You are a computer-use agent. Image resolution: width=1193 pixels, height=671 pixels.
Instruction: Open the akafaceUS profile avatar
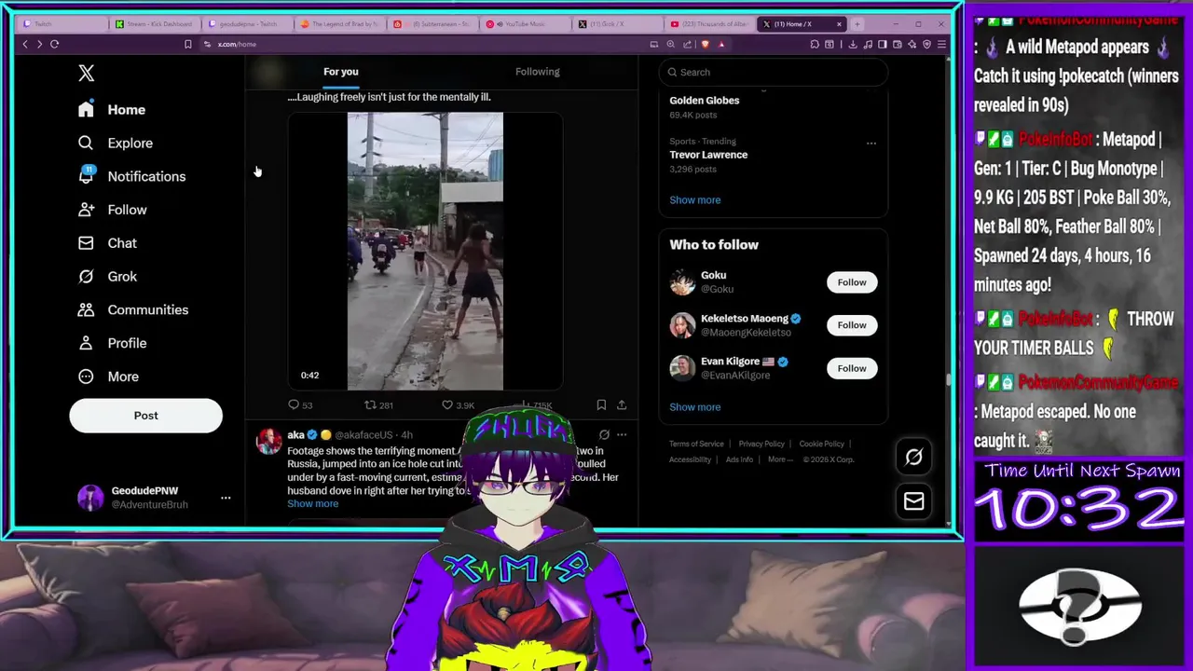point(268,442)
